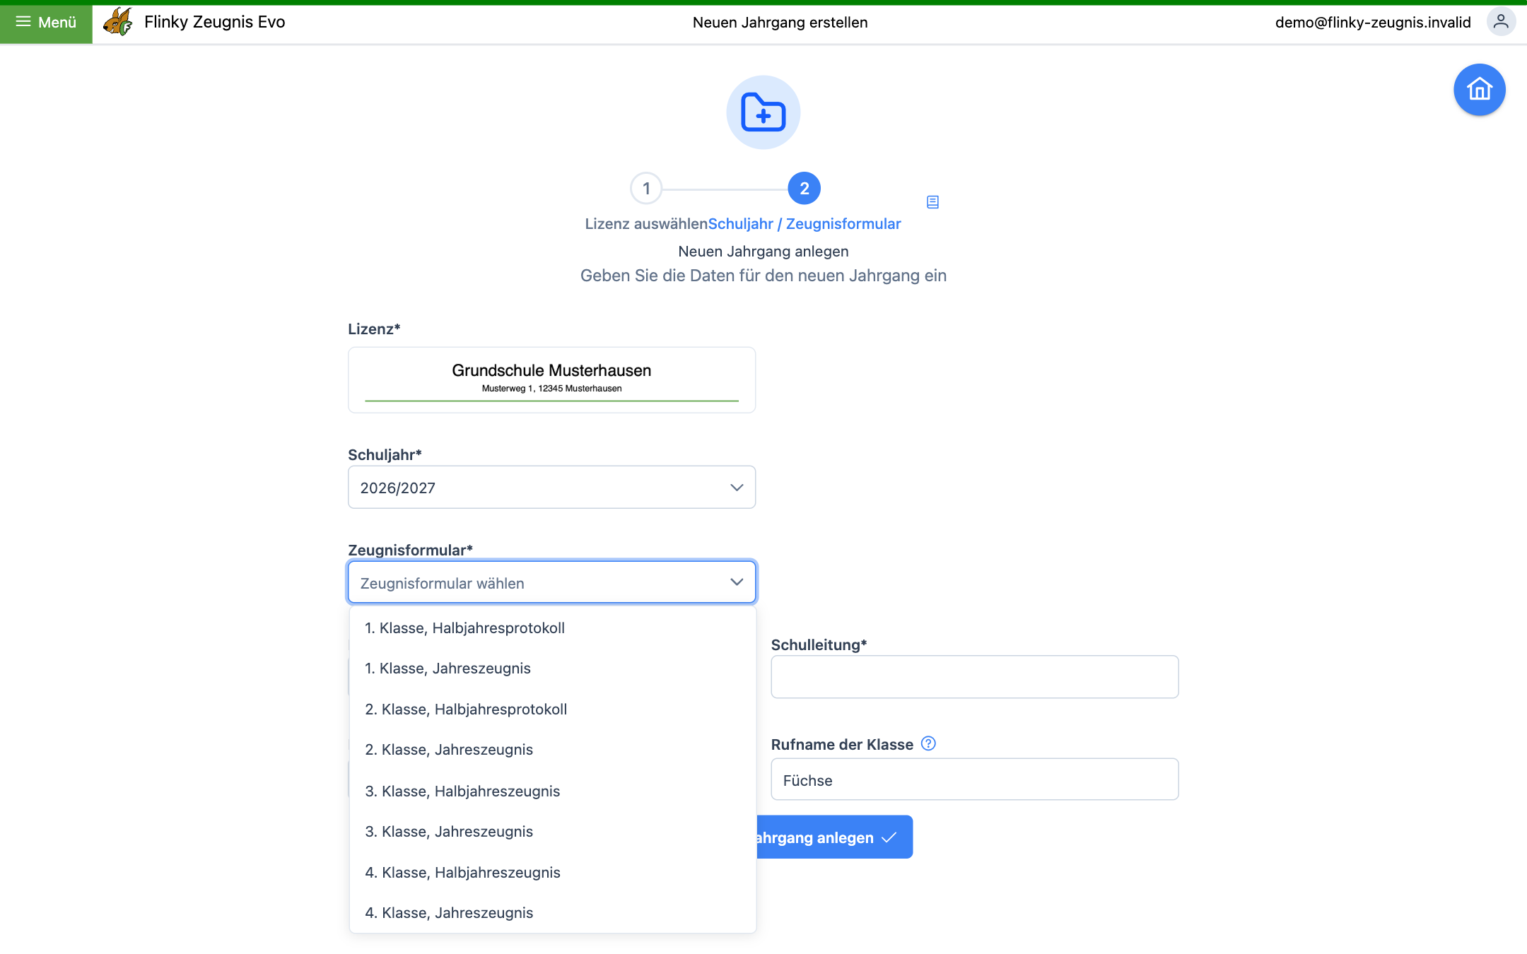Choose 1. Klasse, Jahreszeugnis
Viewport: 1527px width, 954px height.
(x=553, y=669)
